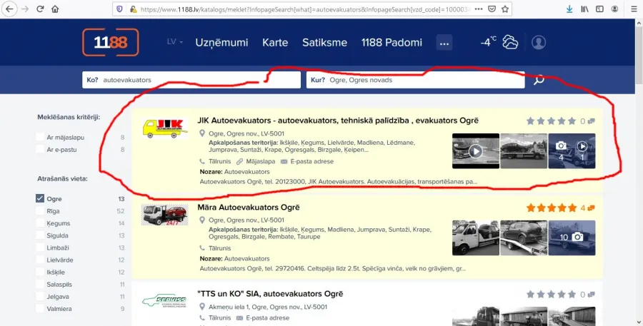Reload the current page
Screen dimensions: 643x326
[x=40, y=9]
